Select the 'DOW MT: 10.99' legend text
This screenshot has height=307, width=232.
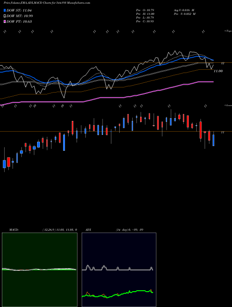(19, 16)
